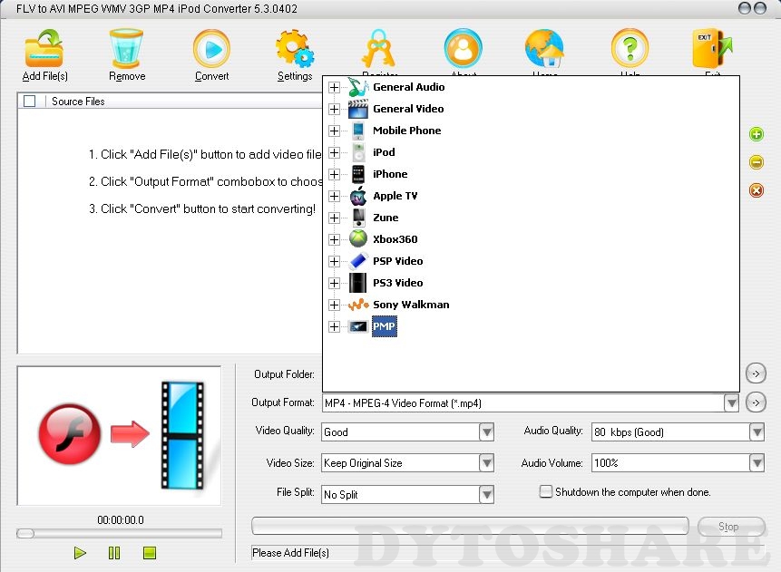Click the PSP Video icon
781x572 pixels.
click(357, 261)
